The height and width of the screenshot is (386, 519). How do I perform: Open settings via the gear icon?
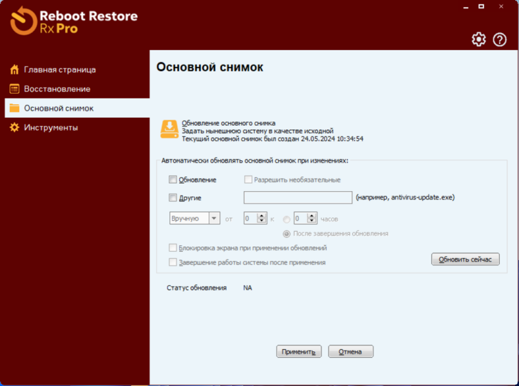point(478,40)
